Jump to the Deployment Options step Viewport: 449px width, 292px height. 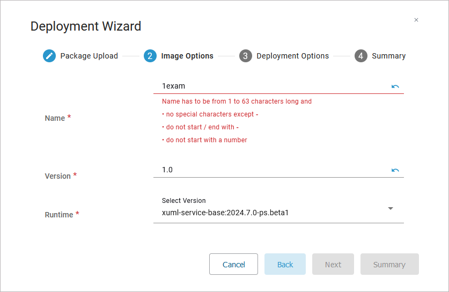coord(293,56)
